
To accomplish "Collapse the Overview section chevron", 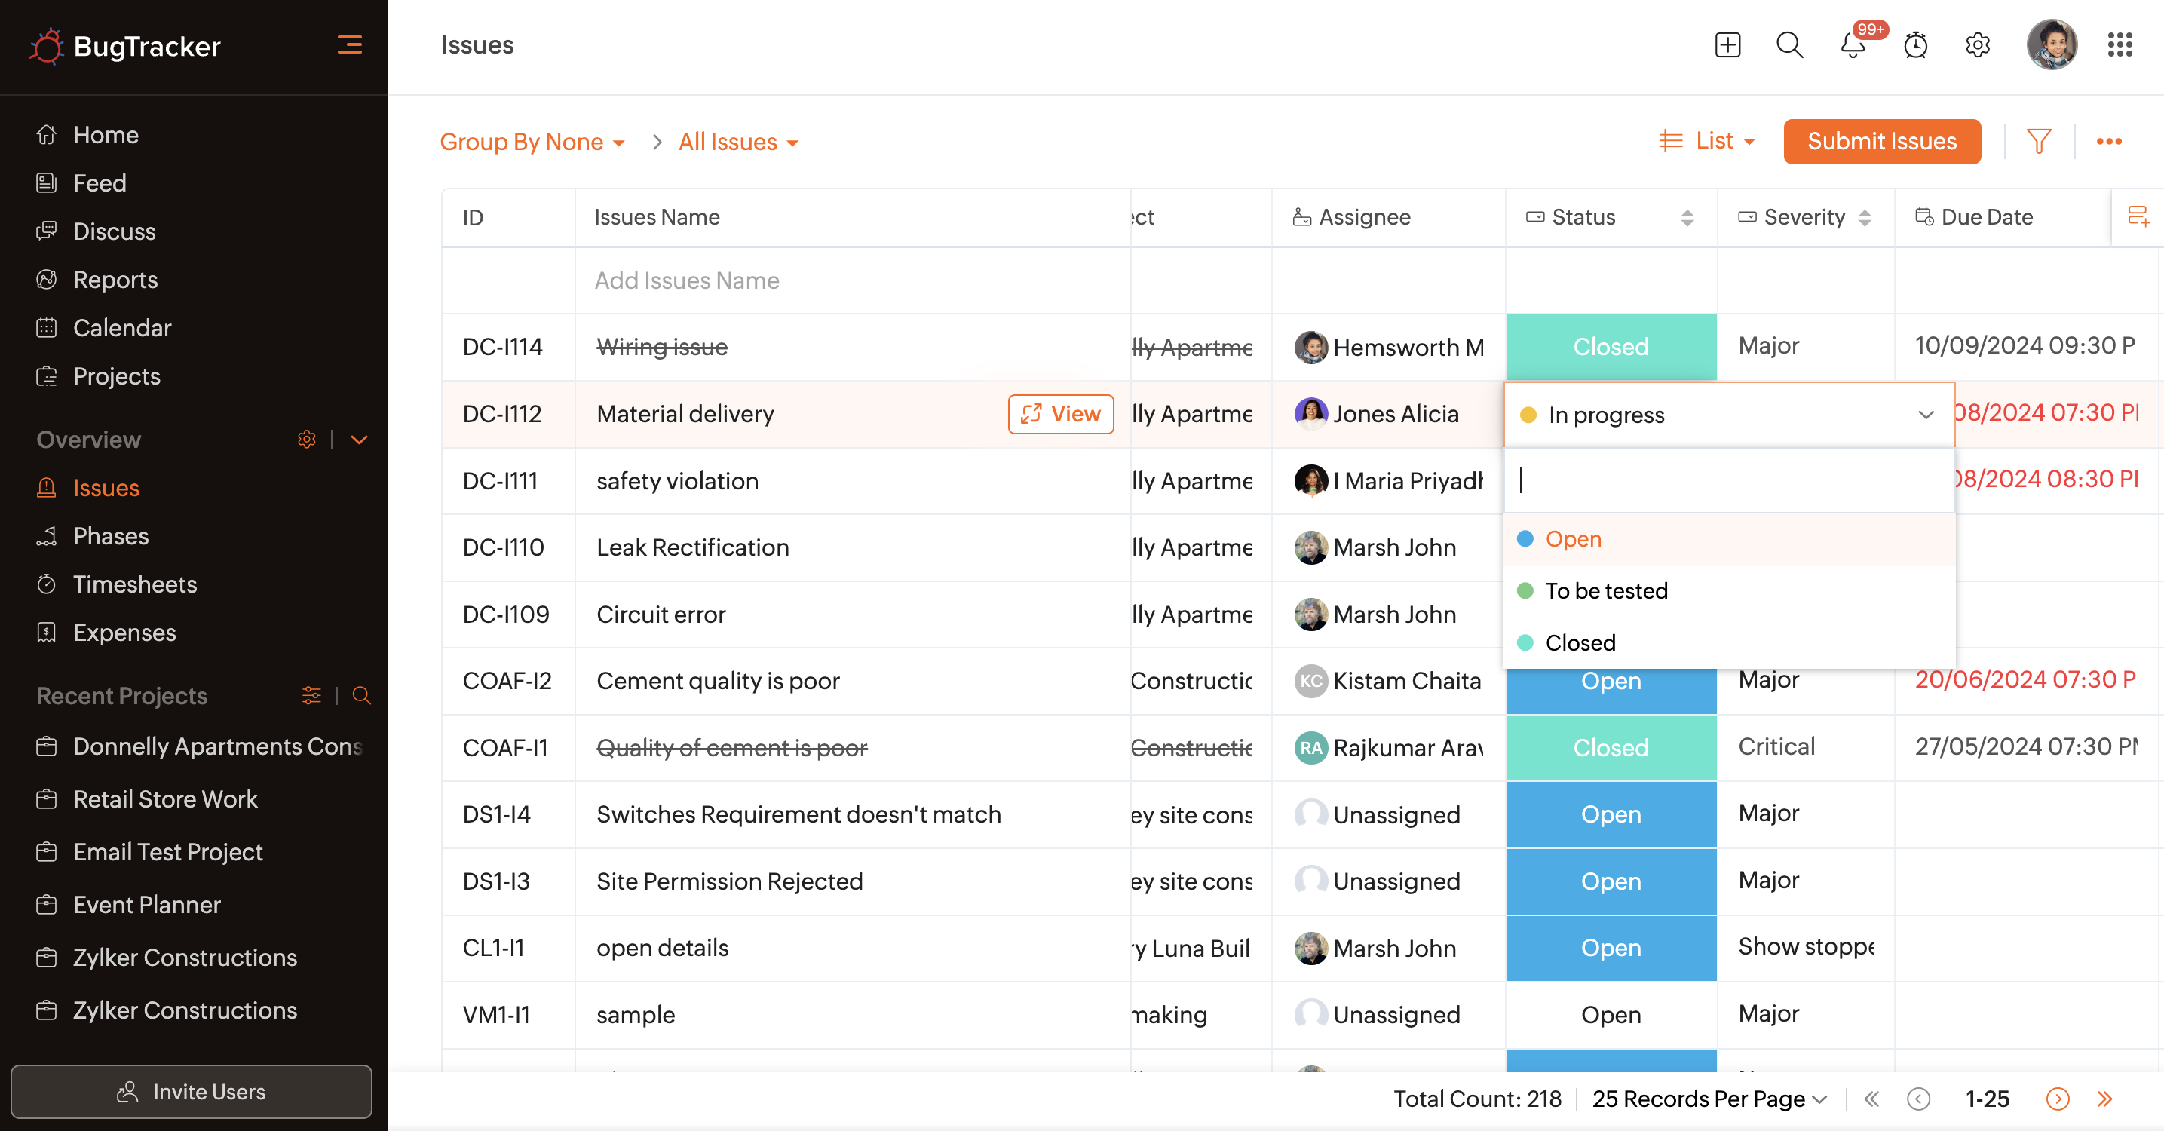I will coord(359,440).
